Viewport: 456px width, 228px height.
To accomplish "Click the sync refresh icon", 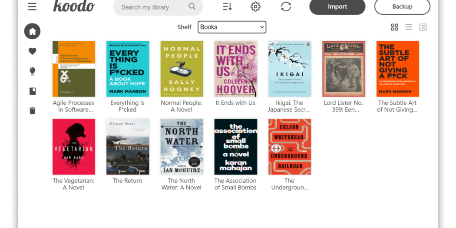I will click(286, 7).
